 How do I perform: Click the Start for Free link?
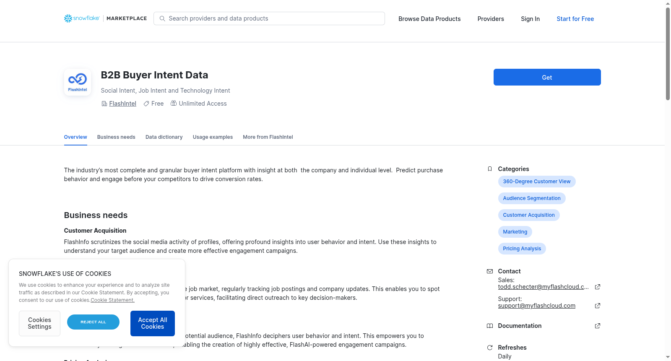[x=575, y=19]
